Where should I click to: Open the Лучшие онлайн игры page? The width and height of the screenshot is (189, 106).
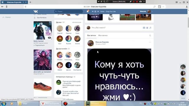71,92
